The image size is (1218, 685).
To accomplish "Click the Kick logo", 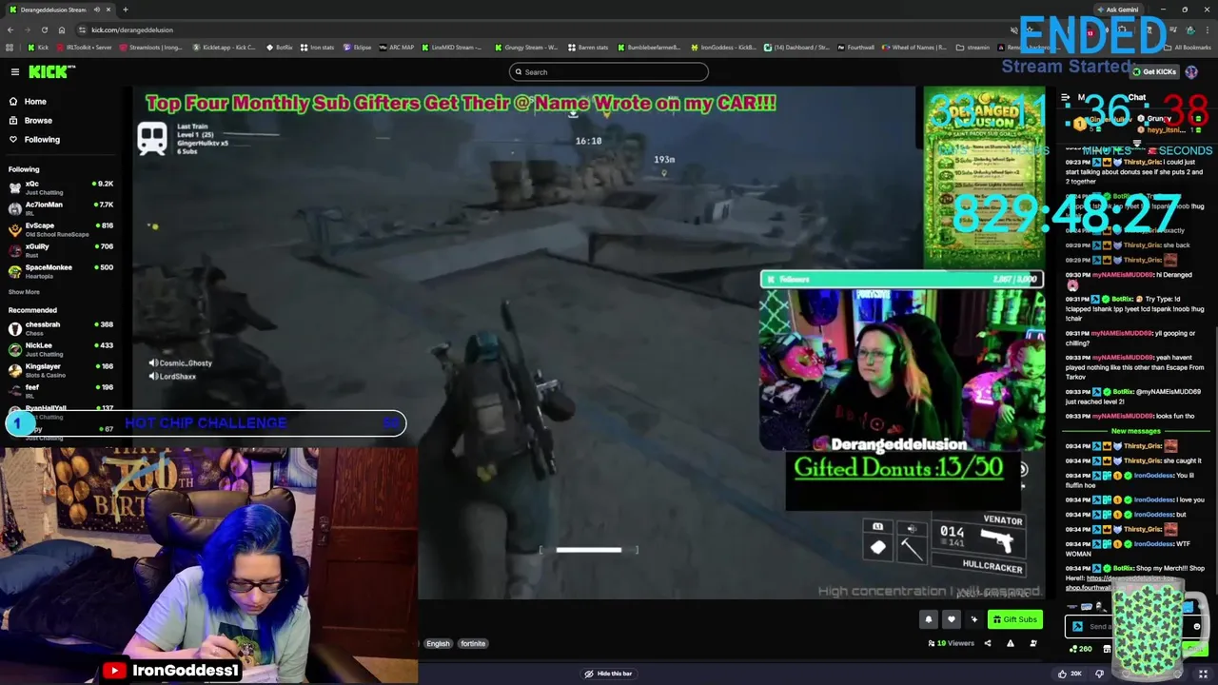I will [51, 72].
